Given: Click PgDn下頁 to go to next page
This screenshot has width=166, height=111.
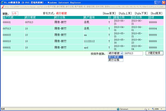Looking at the screenshot, I should click(141, 13).
